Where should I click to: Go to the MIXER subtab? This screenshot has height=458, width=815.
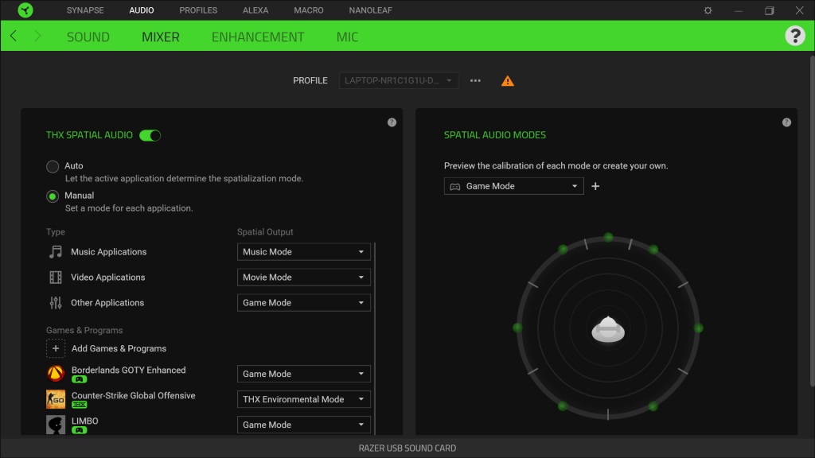[x=161, y=37]
